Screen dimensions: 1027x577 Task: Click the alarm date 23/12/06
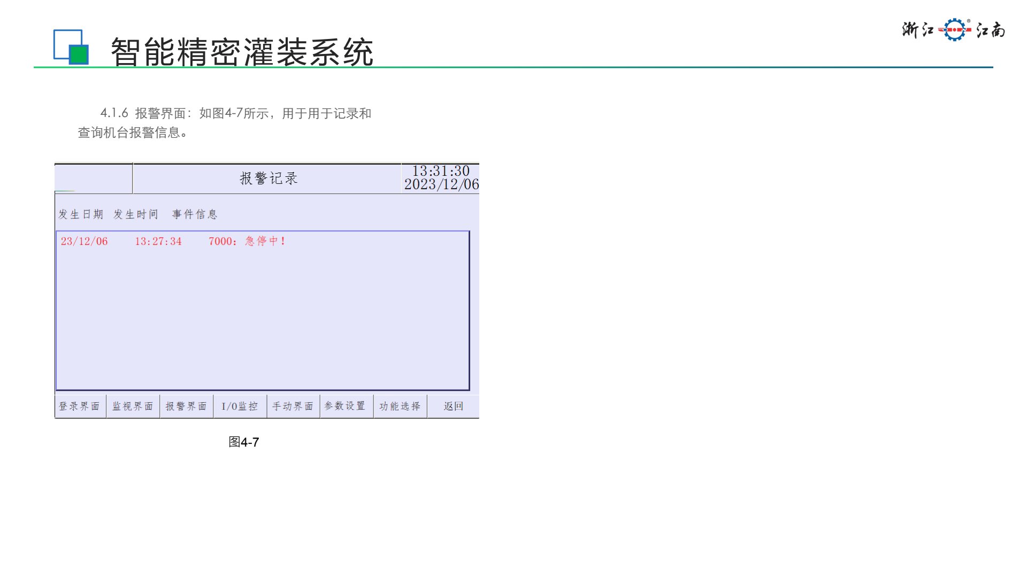tap(85, 241)
